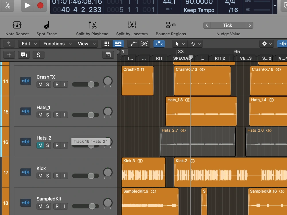Click the Hats_1 track audio icon
Image resolution: width=287 pixels, height=215 pixels.
coord(26,111)
